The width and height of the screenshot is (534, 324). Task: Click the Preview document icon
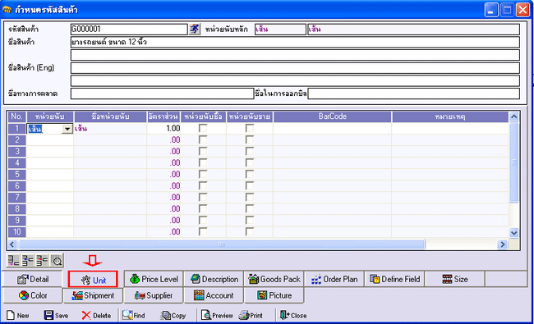click(205, 315)
